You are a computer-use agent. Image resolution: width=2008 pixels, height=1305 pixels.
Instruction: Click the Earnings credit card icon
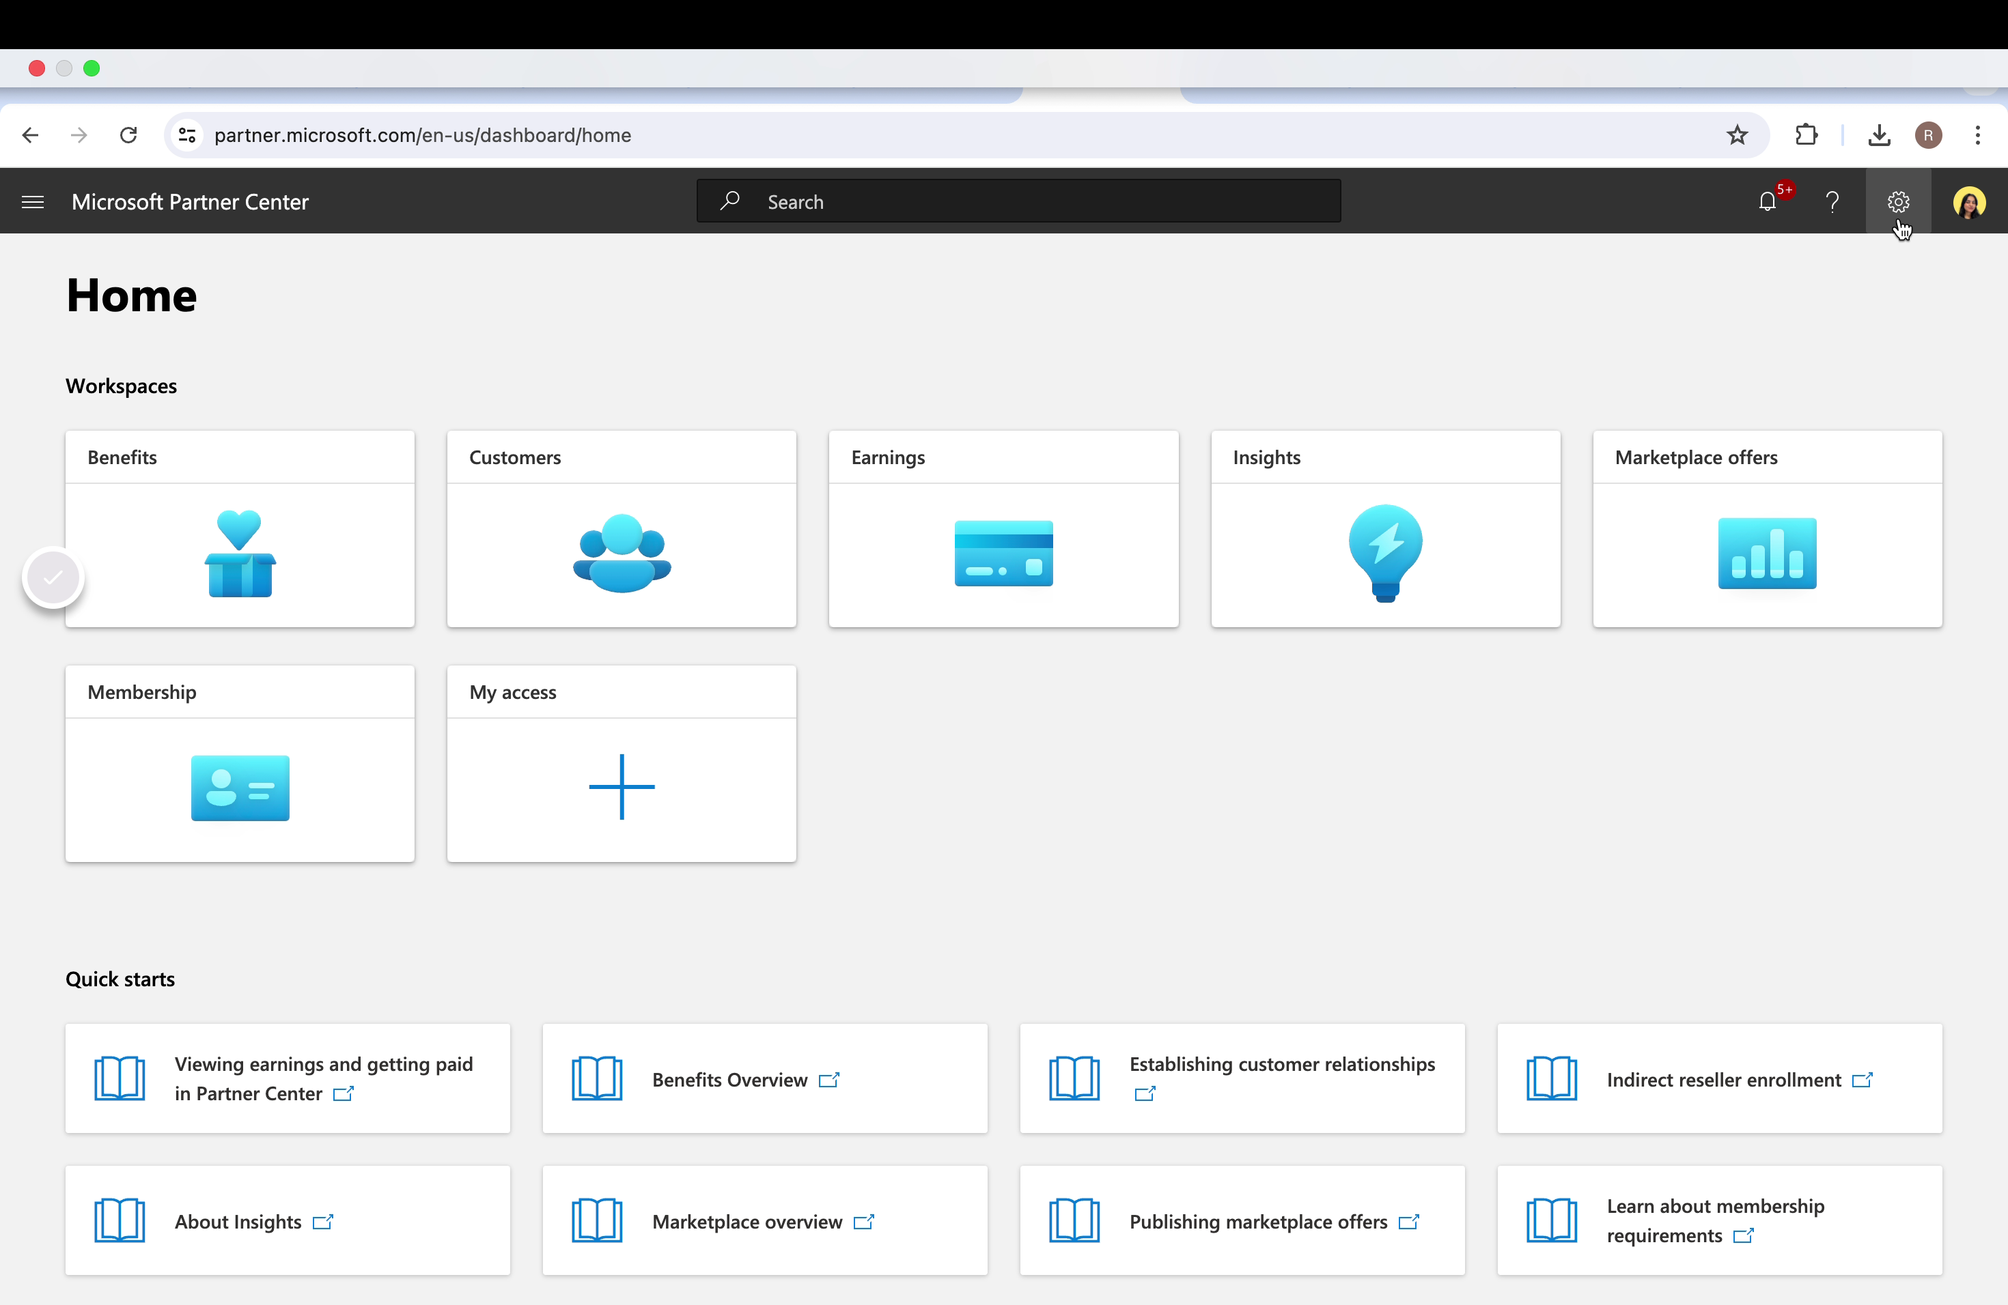tap(1003, 554)
